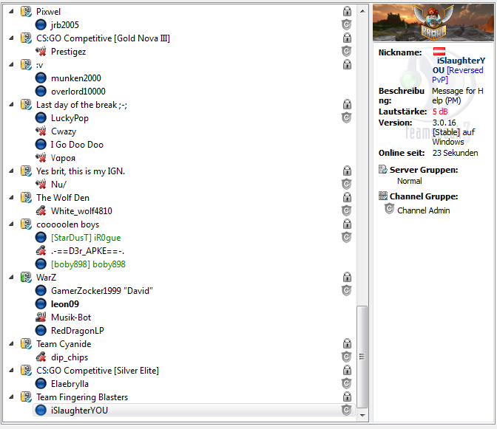Collapse the cooooolen boys channel
Screen dimensions: 497x429
[11, 224]
